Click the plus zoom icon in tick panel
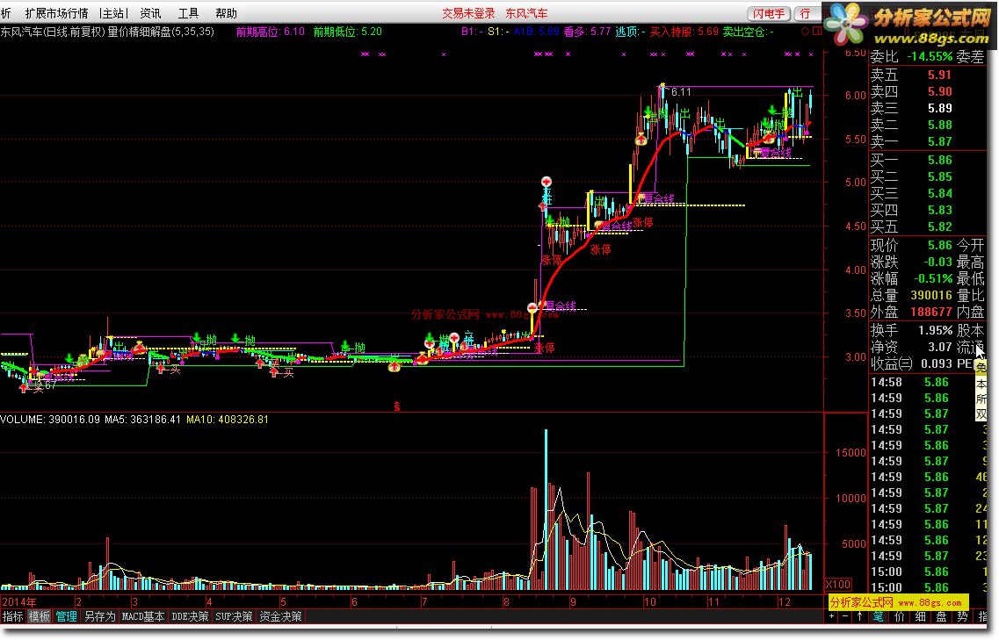The width and height of the screenshot is (999, 640). click(831, 616)
